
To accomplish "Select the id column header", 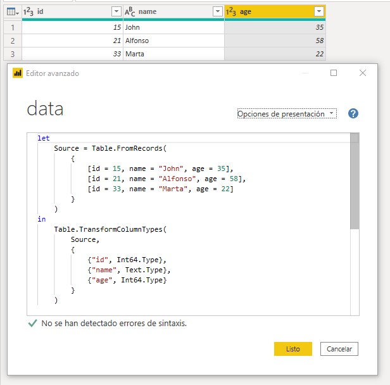I will click(x=72, y=11).
